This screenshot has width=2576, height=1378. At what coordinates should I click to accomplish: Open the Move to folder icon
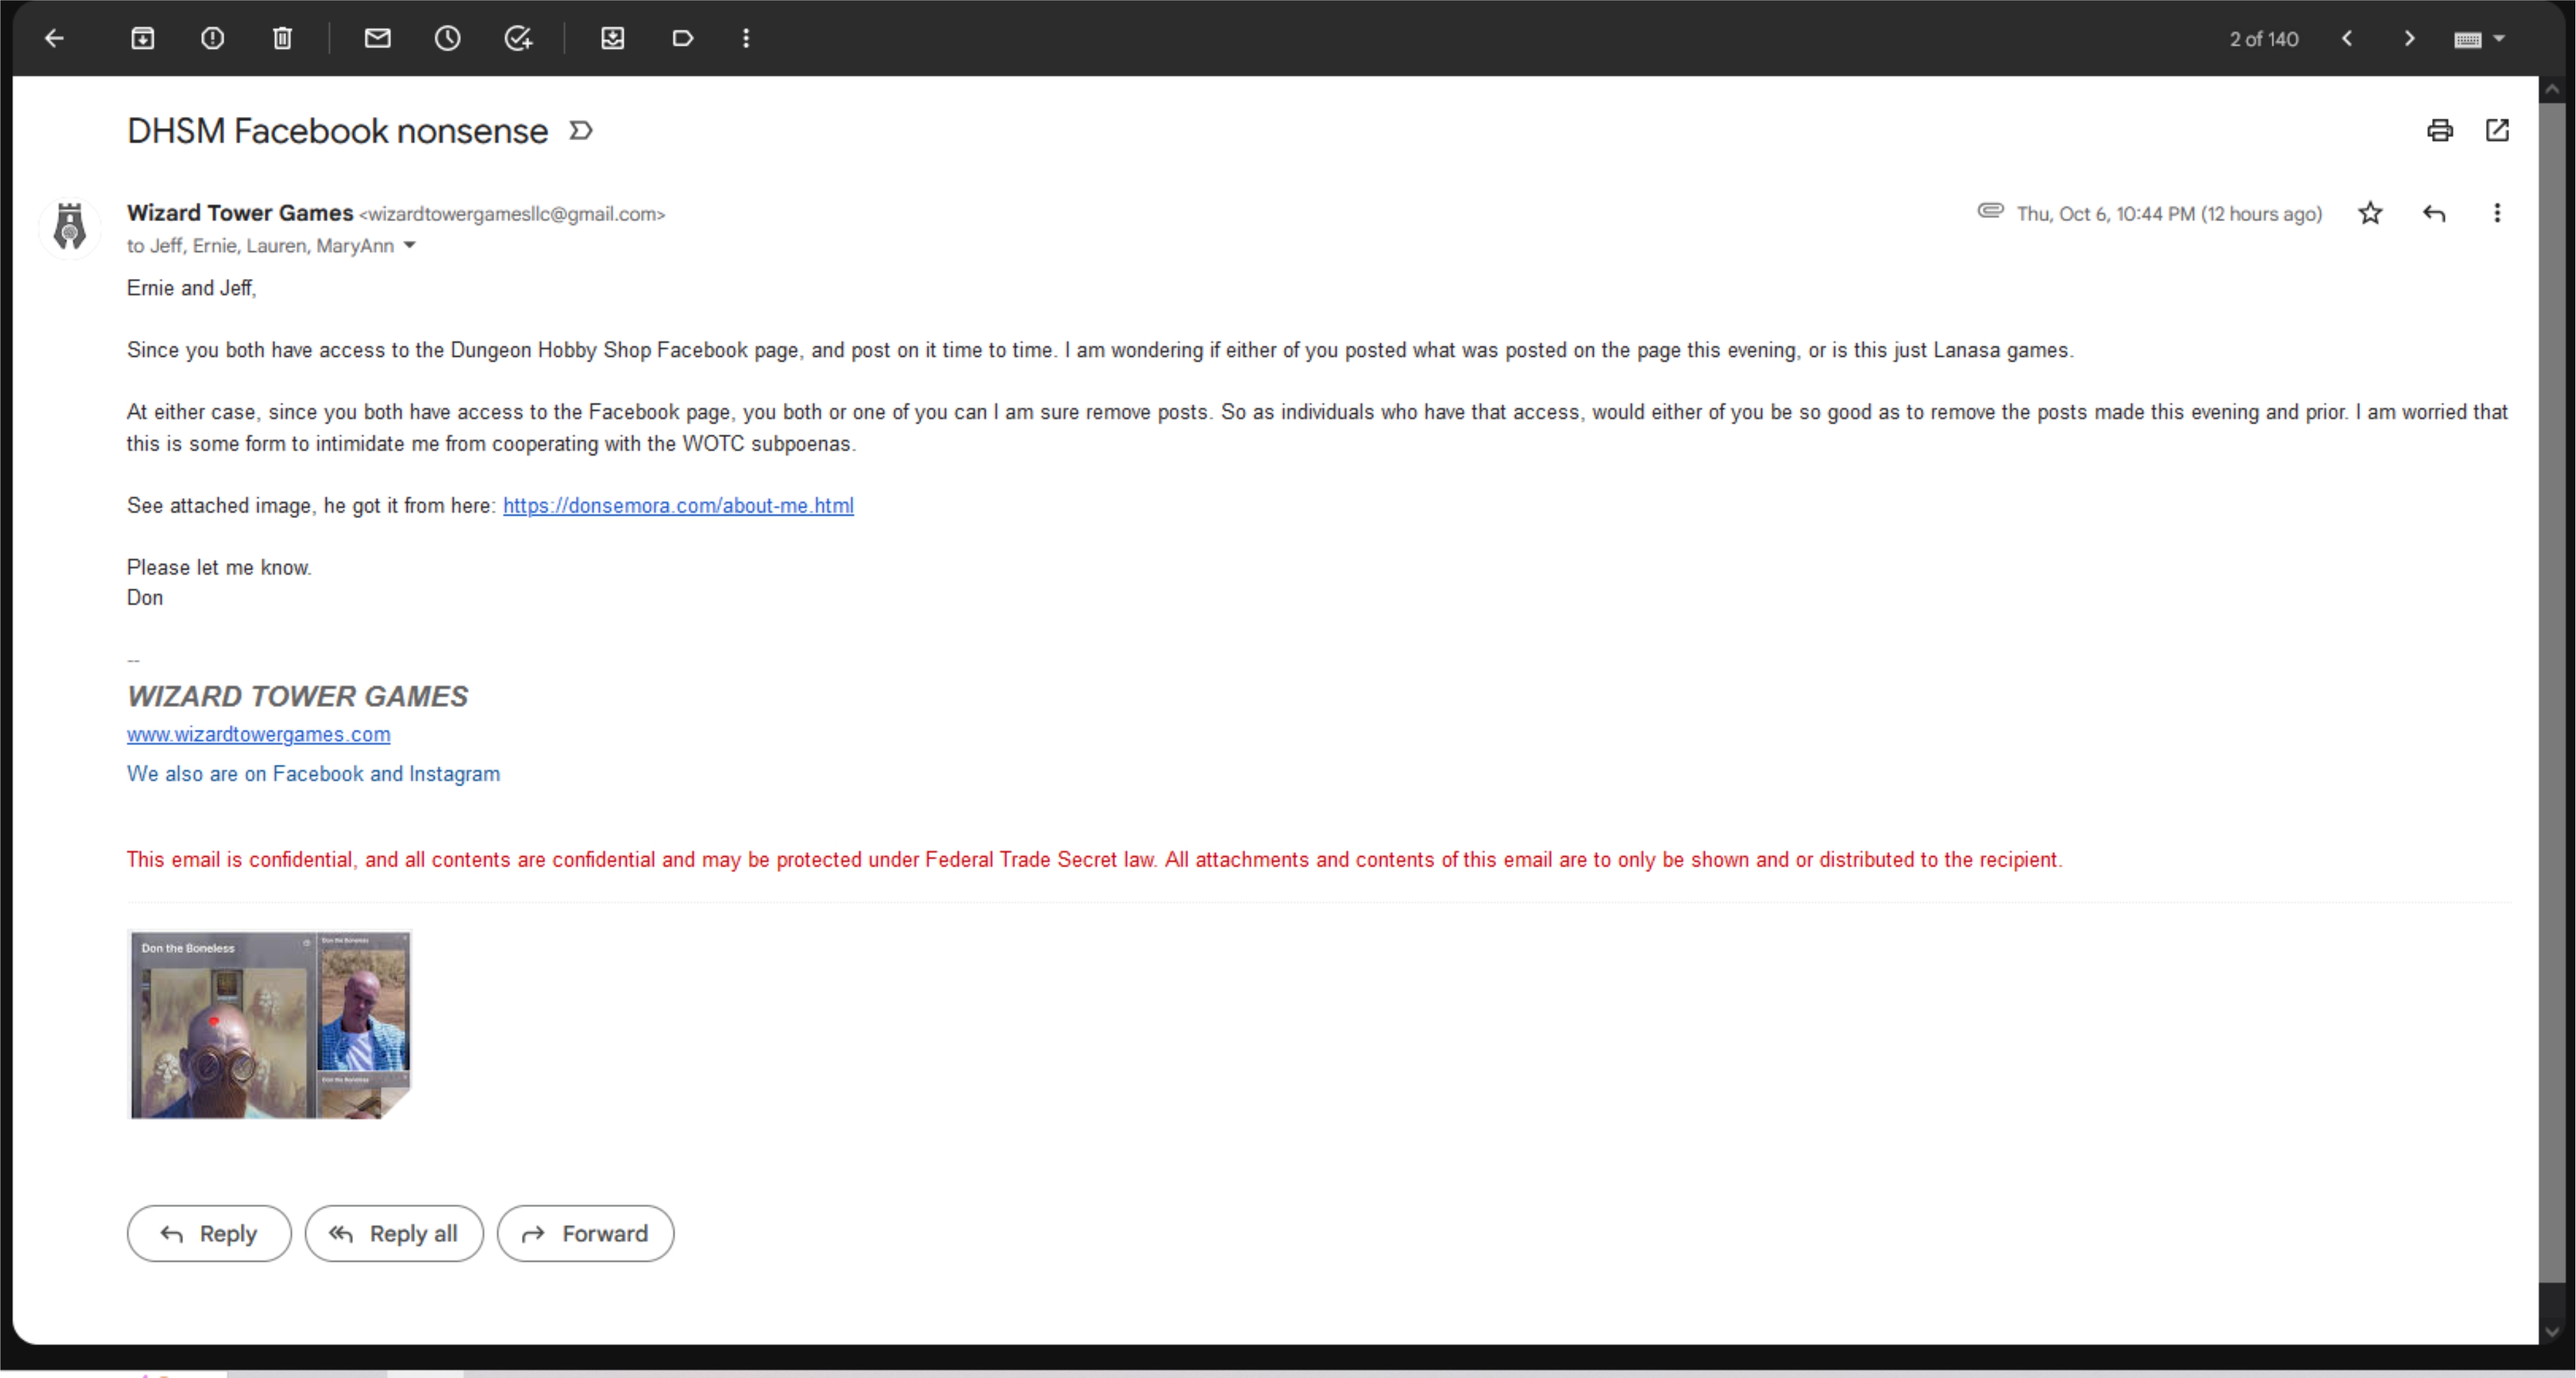click(x=613, y=38)
